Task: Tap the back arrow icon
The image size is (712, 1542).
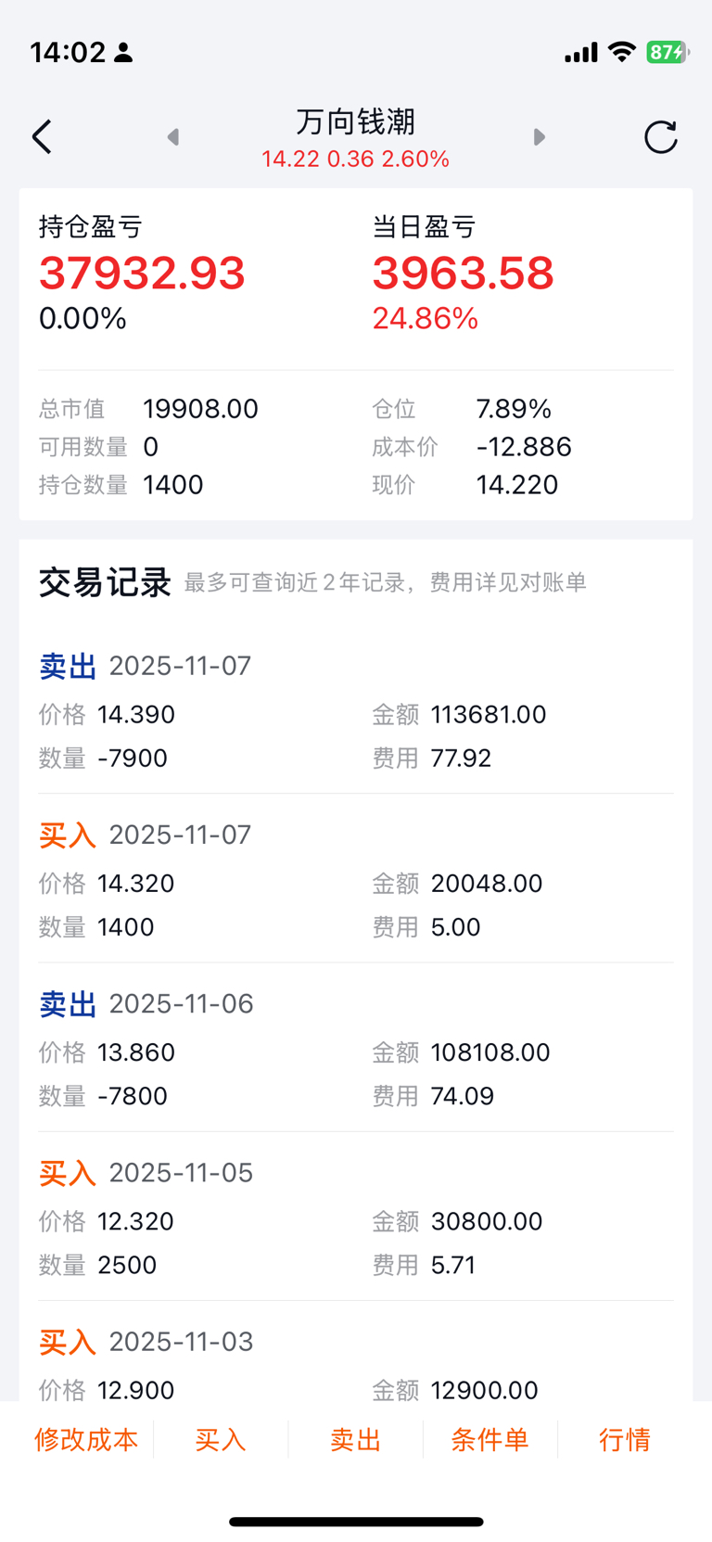Action: pyautogui.click(x=42, y=137)
